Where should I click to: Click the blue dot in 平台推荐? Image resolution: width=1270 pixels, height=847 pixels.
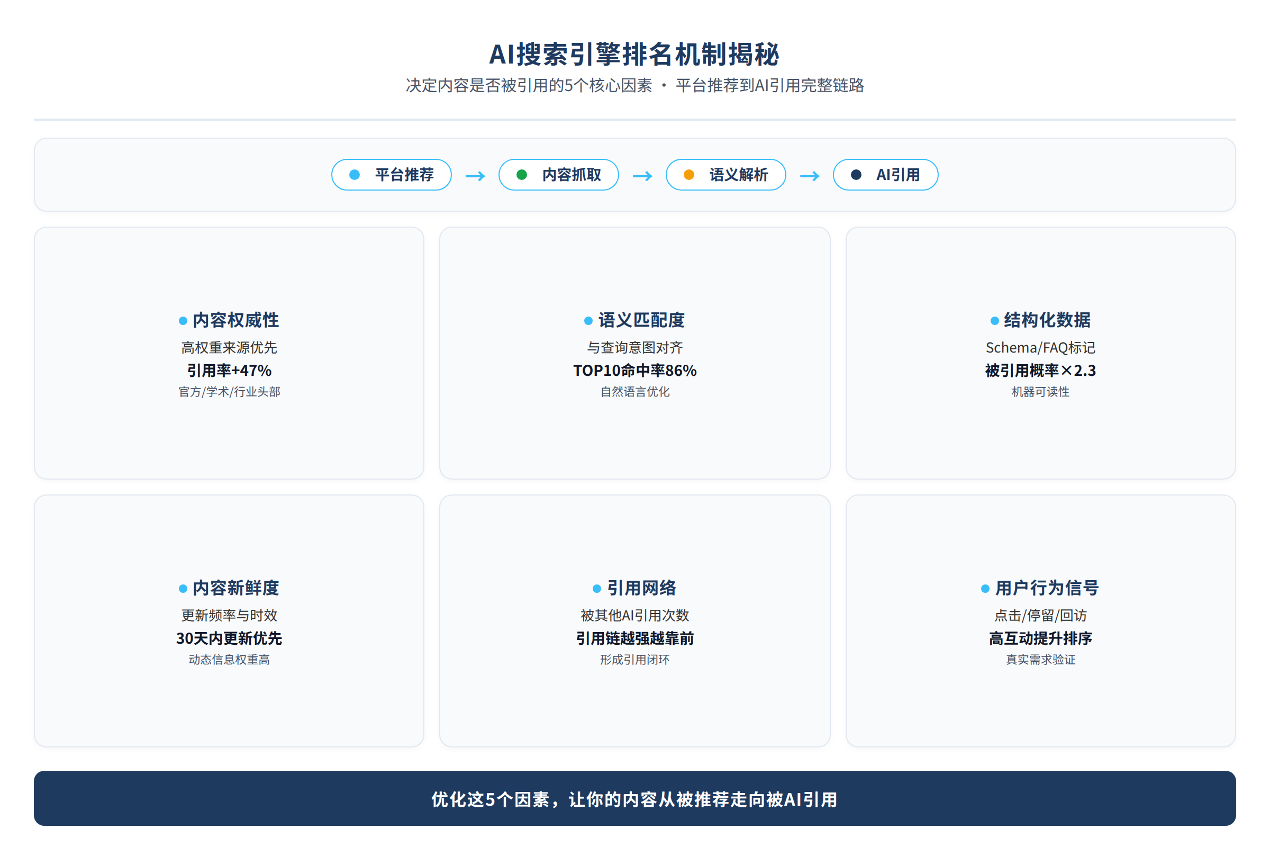pyautogui.click(x=355, y=175)
